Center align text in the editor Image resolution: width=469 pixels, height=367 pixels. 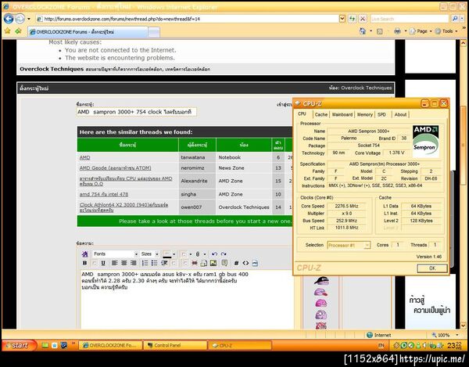point(124,263)
